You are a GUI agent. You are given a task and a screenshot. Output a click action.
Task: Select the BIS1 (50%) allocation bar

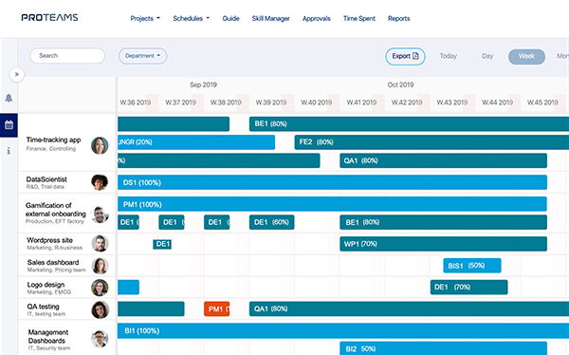tap(472, 266)
